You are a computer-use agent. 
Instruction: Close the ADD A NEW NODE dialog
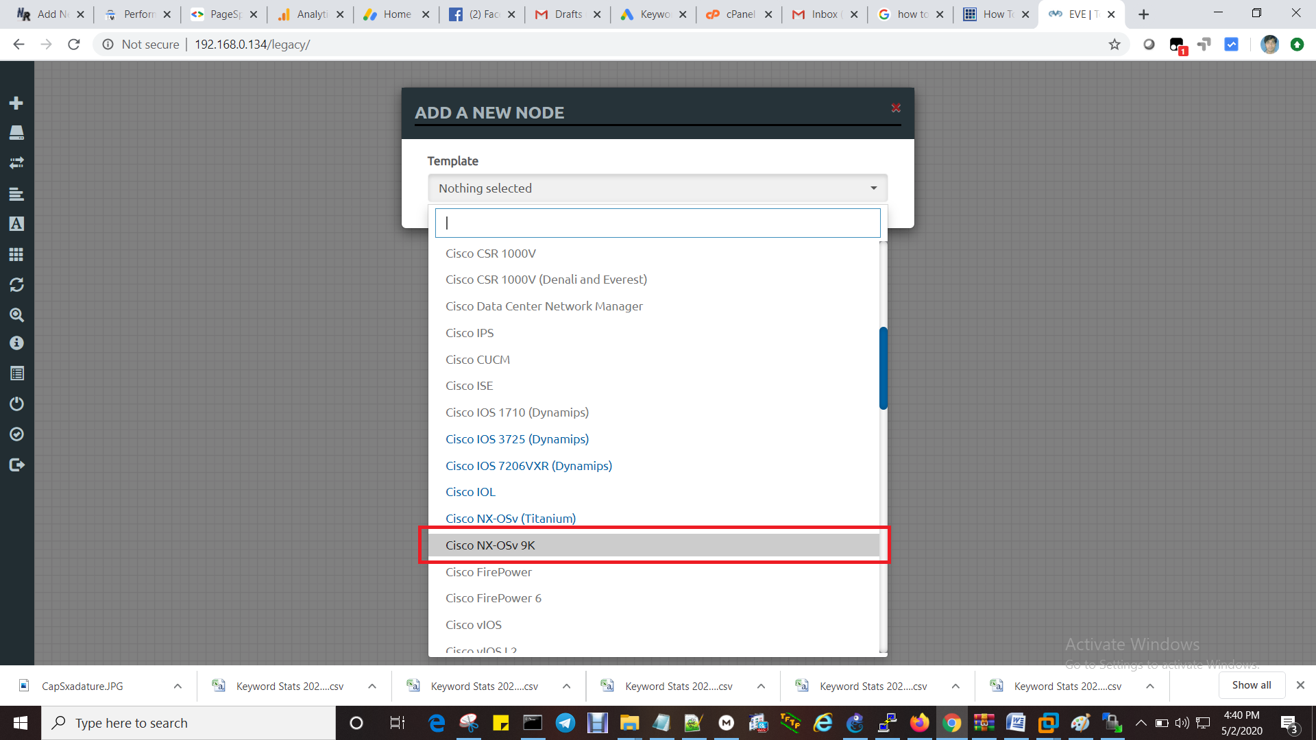pos(896,108)
